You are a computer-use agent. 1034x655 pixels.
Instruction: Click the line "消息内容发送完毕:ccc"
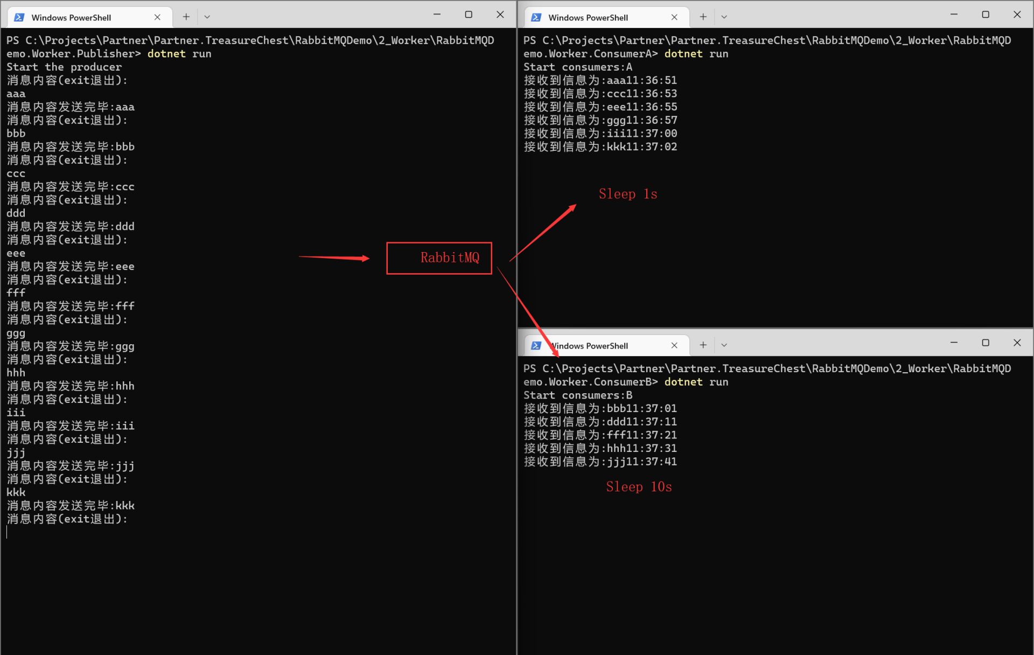(x=71, y=186)
